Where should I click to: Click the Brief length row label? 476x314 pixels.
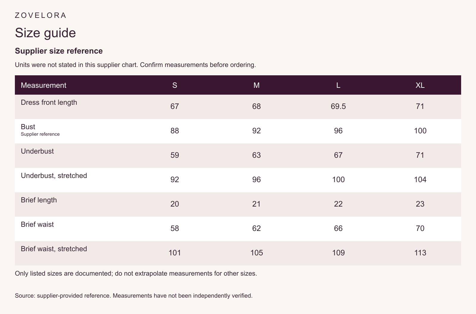tap(39, 200)
